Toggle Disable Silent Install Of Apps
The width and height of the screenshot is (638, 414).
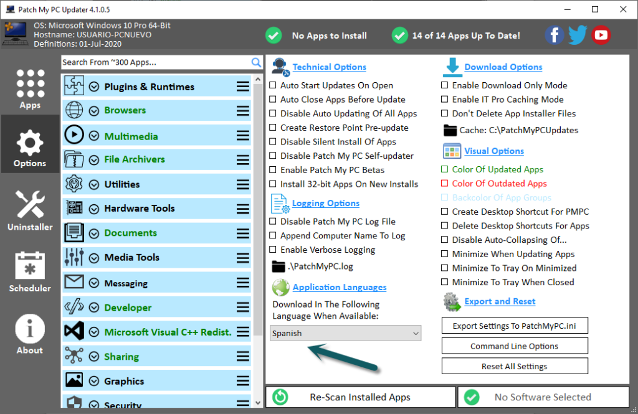click(x=273, y=141)
